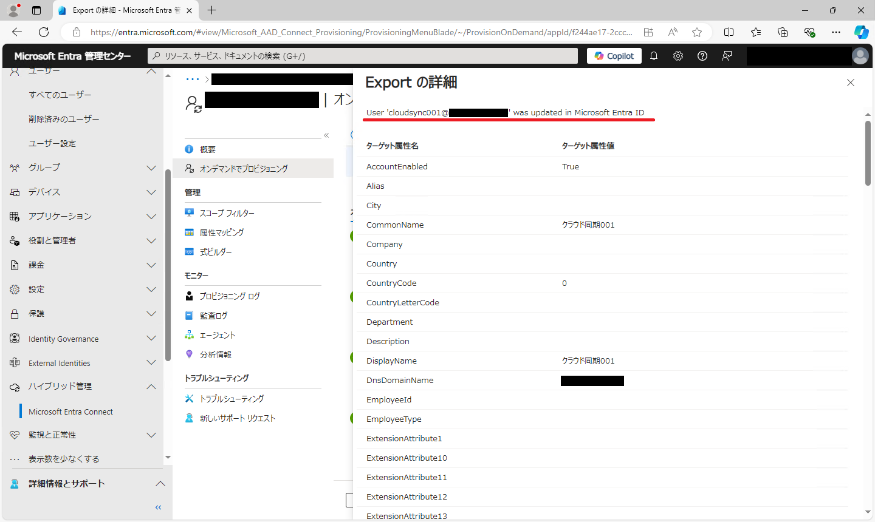The width and height of the screenshot is (875, 522).
Task: Click the アプリケーション grid icon
Action: [x=15, y=216]
